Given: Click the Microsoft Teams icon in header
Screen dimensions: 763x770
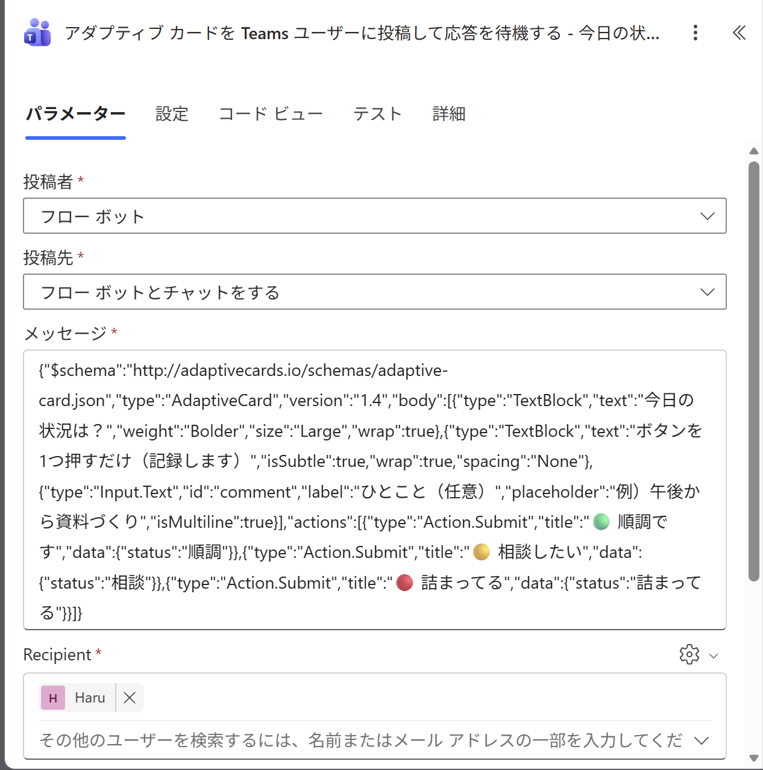Looking at the screenshot, I should pyautogui.click(x=37, y=33).
